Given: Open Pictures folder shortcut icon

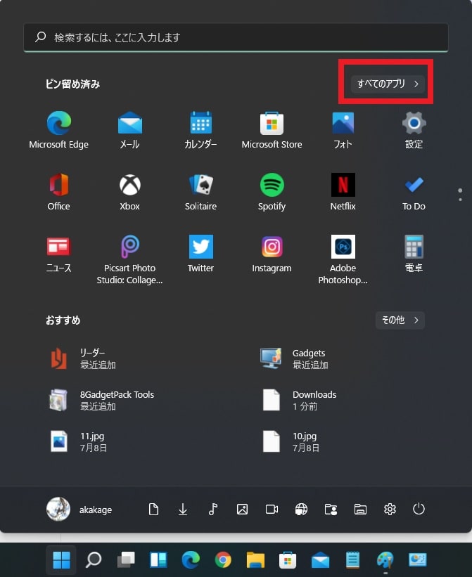Looking at the screenshot, I should (x=242, y=510).
